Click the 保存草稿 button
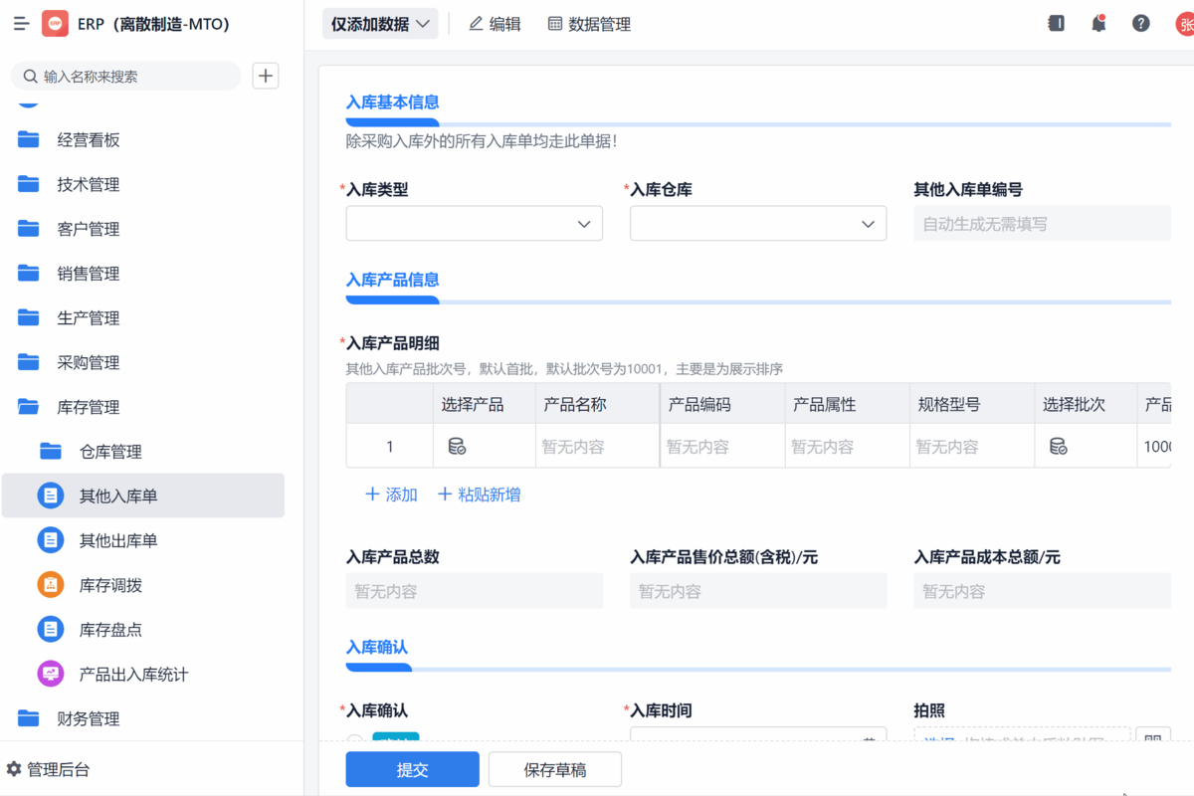This screenshot has width=1194, height=796. [x=554, y=769]
